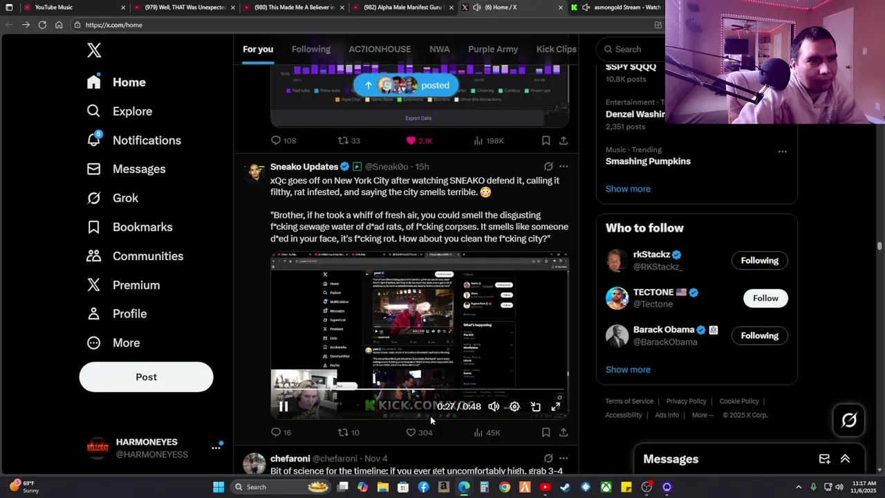
Task: Open the Explore search page
Action: (119, 111)
